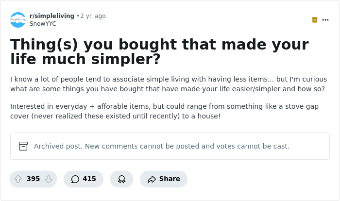340x201 pixels.
Task: Downvote the post
Action: [49, 179]
